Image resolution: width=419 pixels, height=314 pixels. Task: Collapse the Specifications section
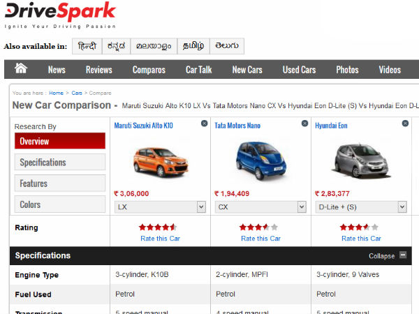403,255
